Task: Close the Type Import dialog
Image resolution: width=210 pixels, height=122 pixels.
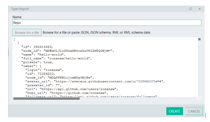Action: 200,9
